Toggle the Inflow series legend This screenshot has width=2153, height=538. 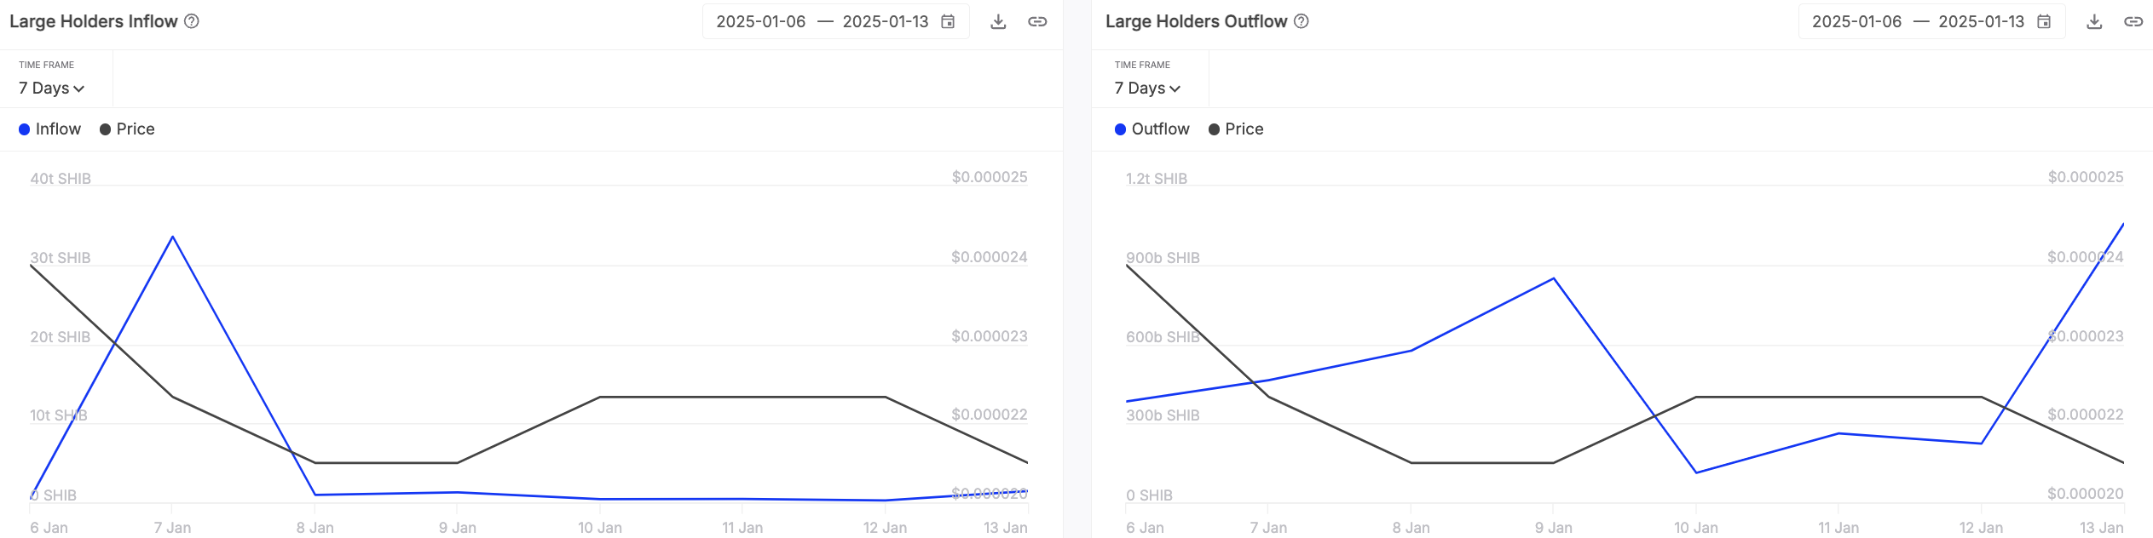50,129
